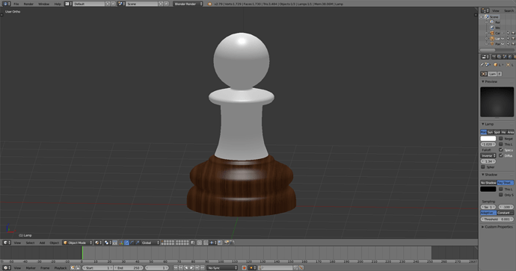Open the Object Mode dropdown
Image resolution: width=516 pixels, height=271 pixels.
point(78,243)
